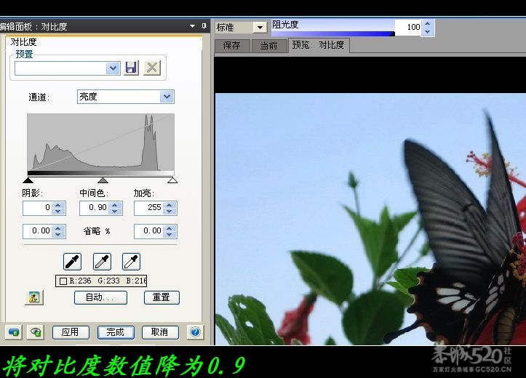Switch to the 当前 tab

[269, 46]
